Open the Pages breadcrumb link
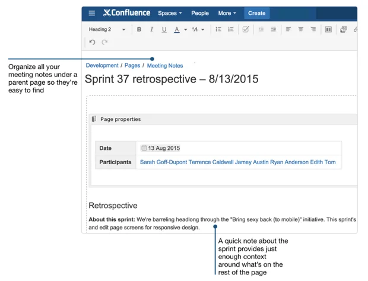Viewport: 368px width, 281px height. click(132, 65)
